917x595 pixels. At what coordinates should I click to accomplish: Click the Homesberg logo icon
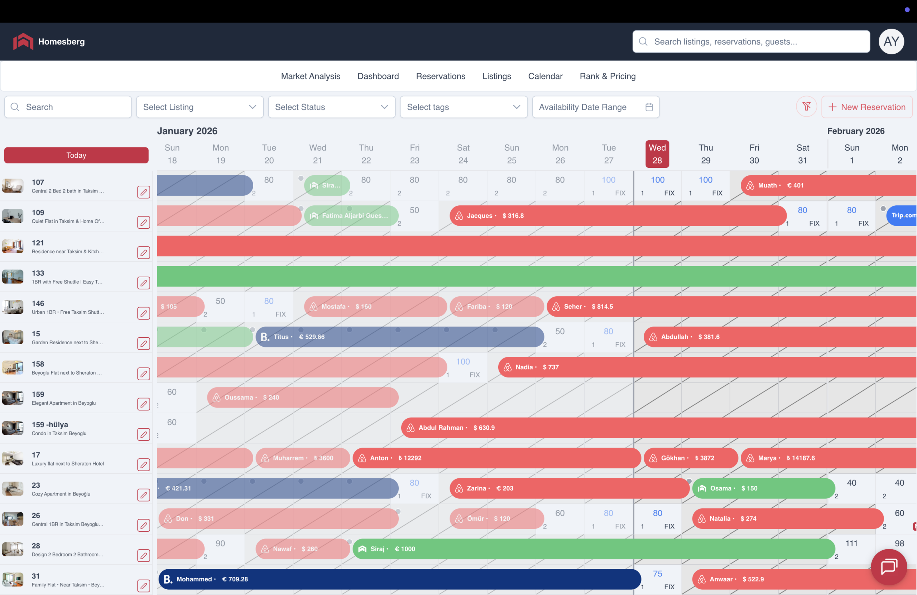[x=23, y=41]
